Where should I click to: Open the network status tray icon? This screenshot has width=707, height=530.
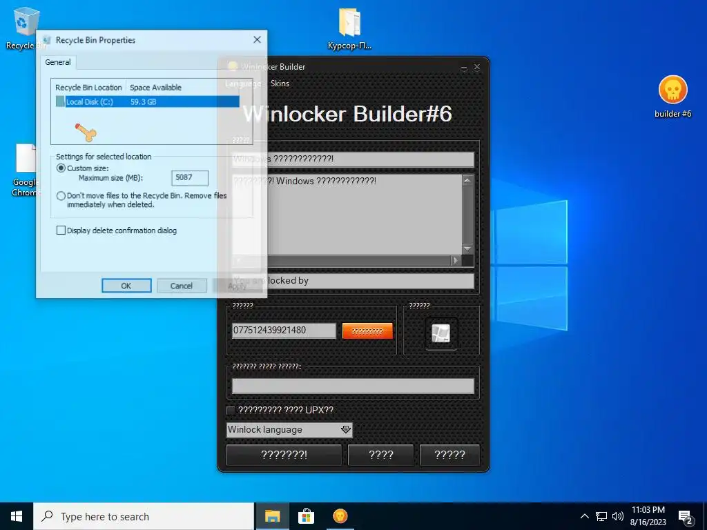coord(601,516)
